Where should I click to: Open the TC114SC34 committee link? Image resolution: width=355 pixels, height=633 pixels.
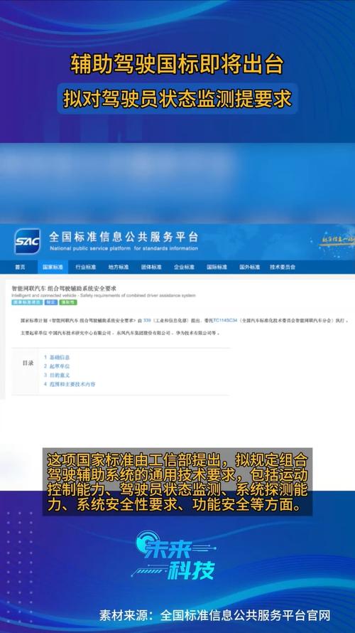point(225,320)
